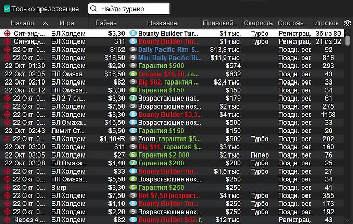Sort by the Игра column header
This screenshot has height=224, width=353.
(66, 23)
